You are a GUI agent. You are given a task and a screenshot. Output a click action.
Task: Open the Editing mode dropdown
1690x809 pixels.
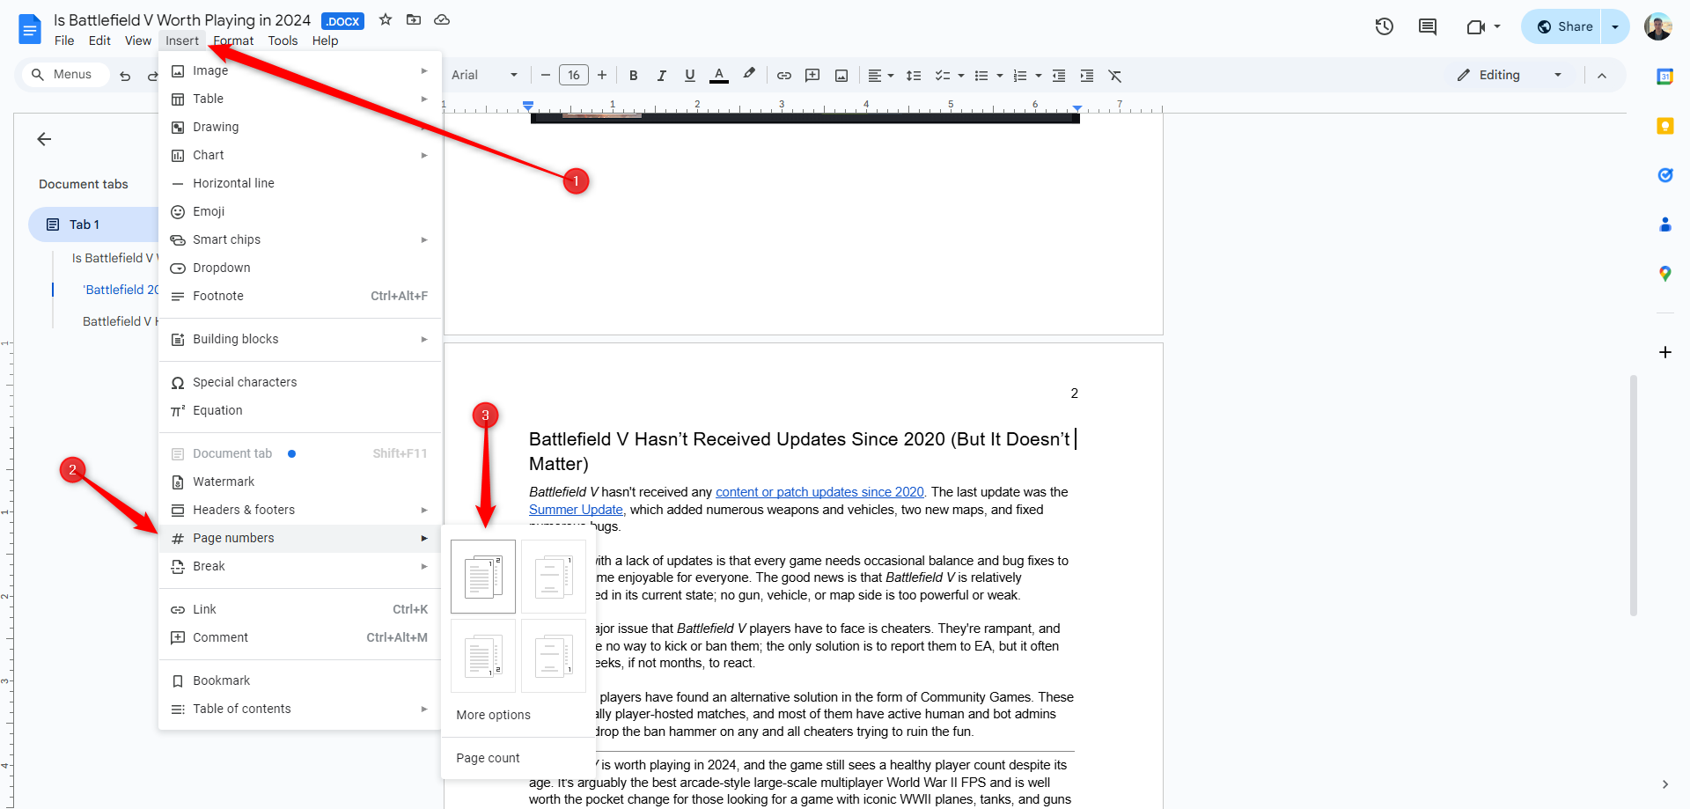pyautogui.click(x=1510, y=75)
